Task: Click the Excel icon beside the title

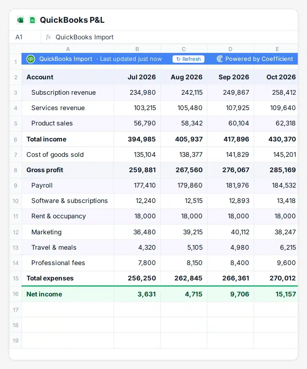Action: [20, 20]
